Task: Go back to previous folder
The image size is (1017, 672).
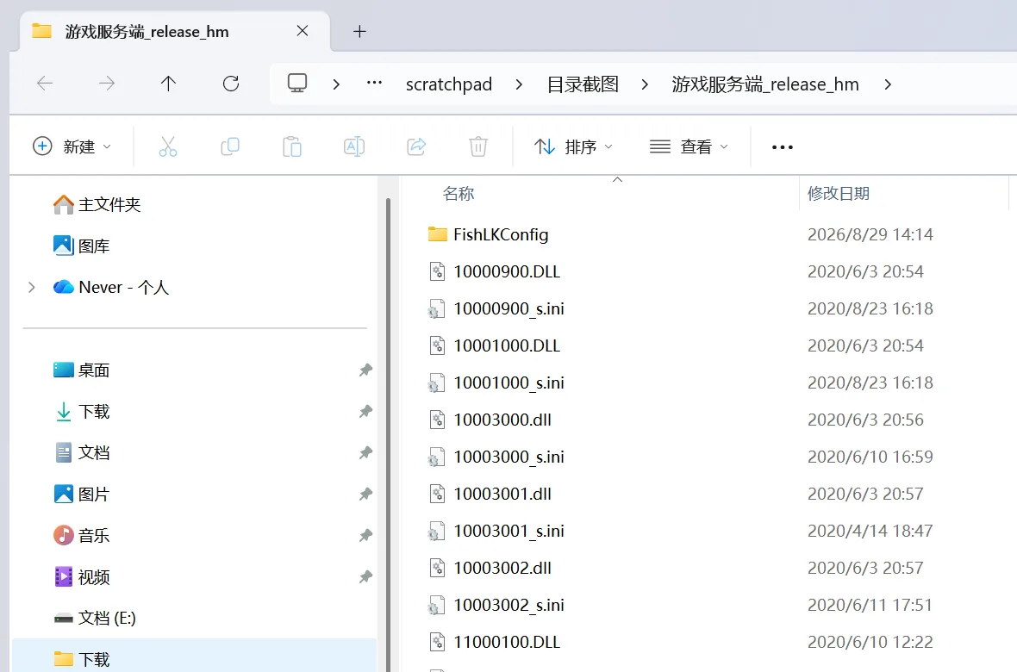Action: pyautogui.click(x=45, y=83)
